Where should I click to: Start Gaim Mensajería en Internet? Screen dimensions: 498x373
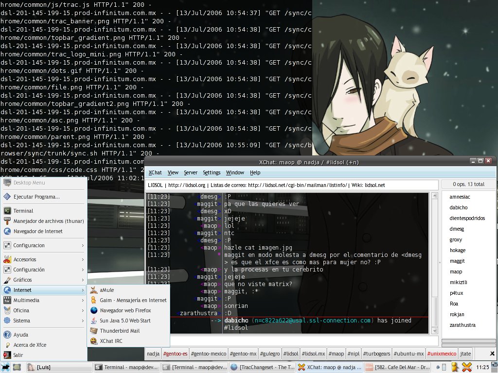point(128,300)
